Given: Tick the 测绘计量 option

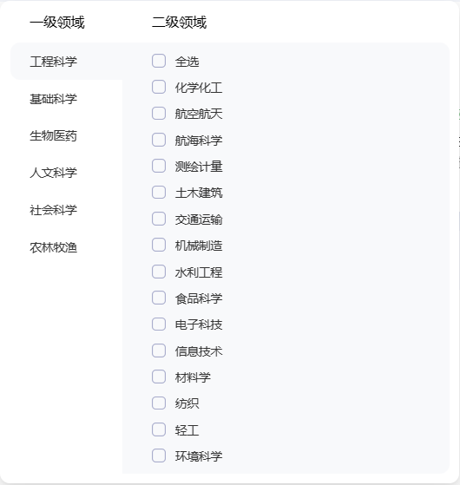Looking at the screenshot, I should (159, 166).
